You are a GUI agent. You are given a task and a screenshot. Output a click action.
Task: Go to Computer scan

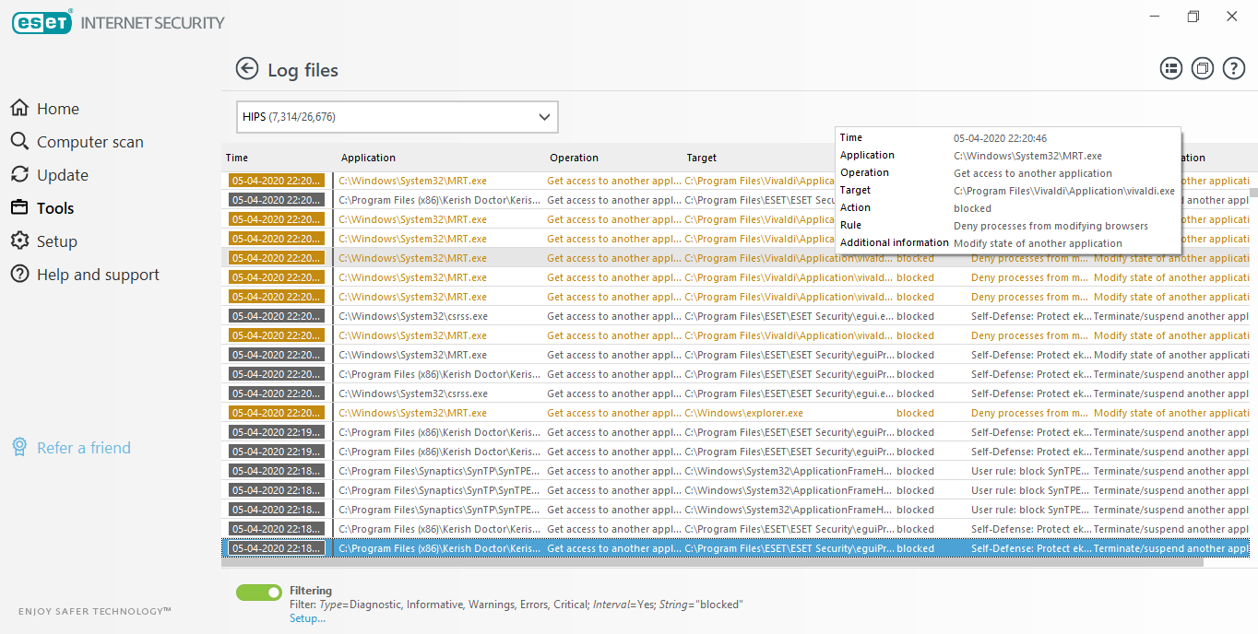pyautogui.click(x=89, y=142)
